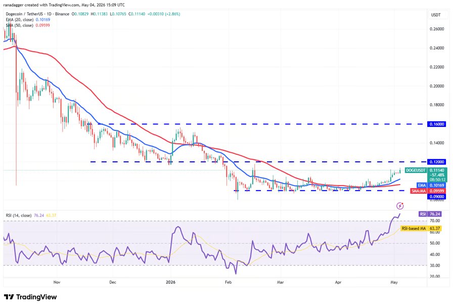Click the USDT currency label
Image resolution: width=453 pixels, height=307 pixels.
click(436, 15)
